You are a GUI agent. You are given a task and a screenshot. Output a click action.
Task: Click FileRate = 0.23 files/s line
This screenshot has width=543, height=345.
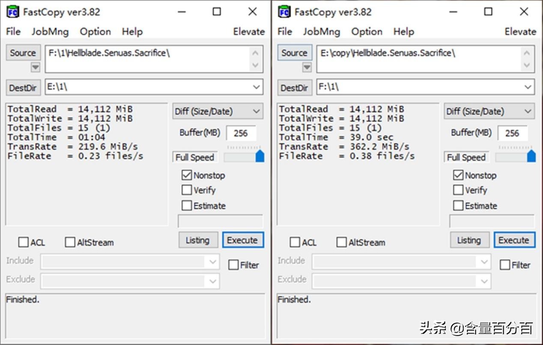point(75,156)
